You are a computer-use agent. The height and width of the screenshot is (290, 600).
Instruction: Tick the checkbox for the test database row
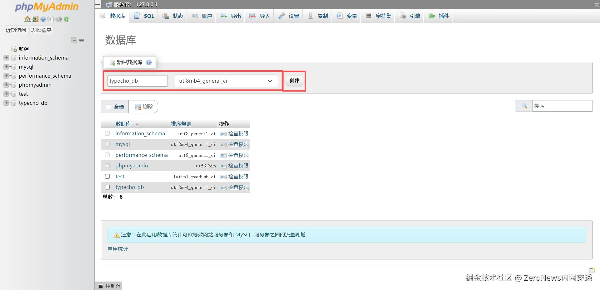[107, 176]
